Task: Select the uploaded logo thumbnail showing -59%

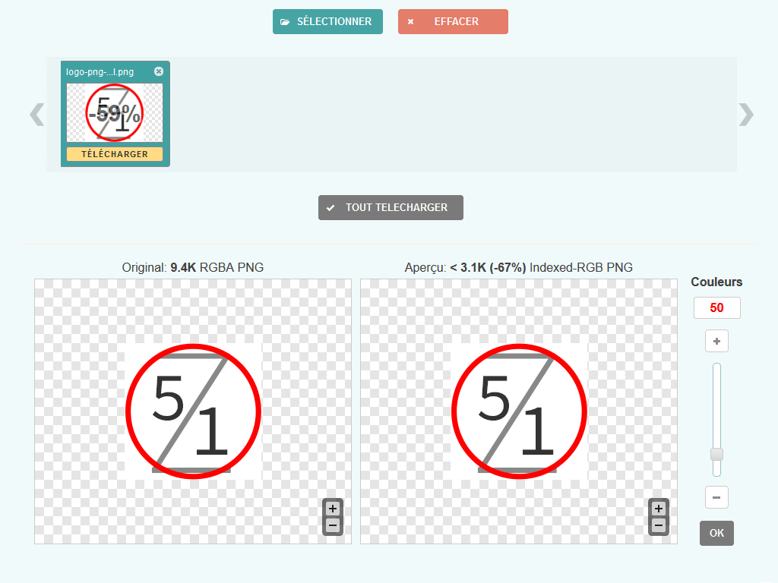Action: tap(115, 113)
